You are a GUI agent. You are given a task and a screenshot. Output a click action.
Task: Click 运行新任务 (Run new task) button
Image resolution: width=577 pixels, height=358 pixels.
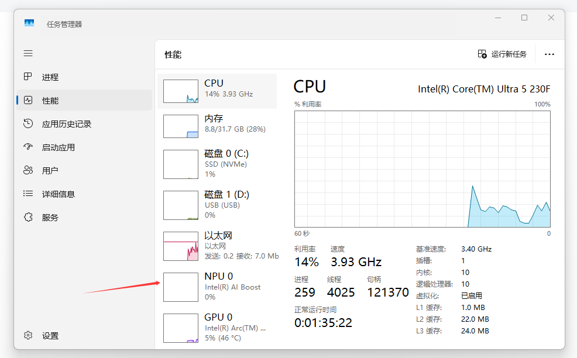pos(502,54)
